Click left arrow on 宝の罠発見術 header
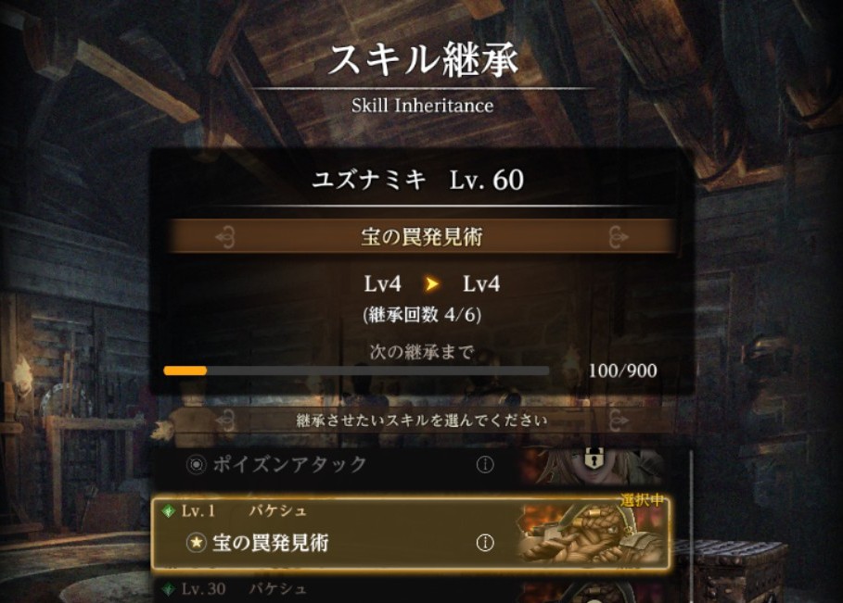This screenshot has width=843, height=603. (225, 237)
